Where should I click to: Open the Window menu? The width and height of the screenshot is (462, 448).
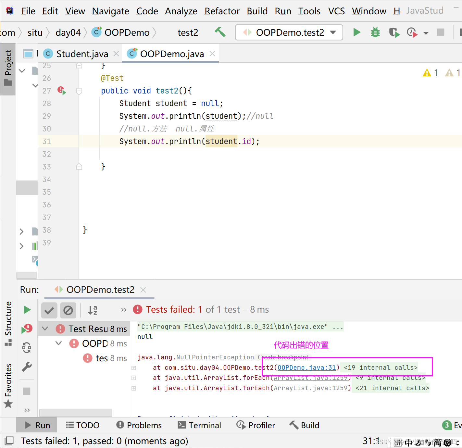[369, 11]
